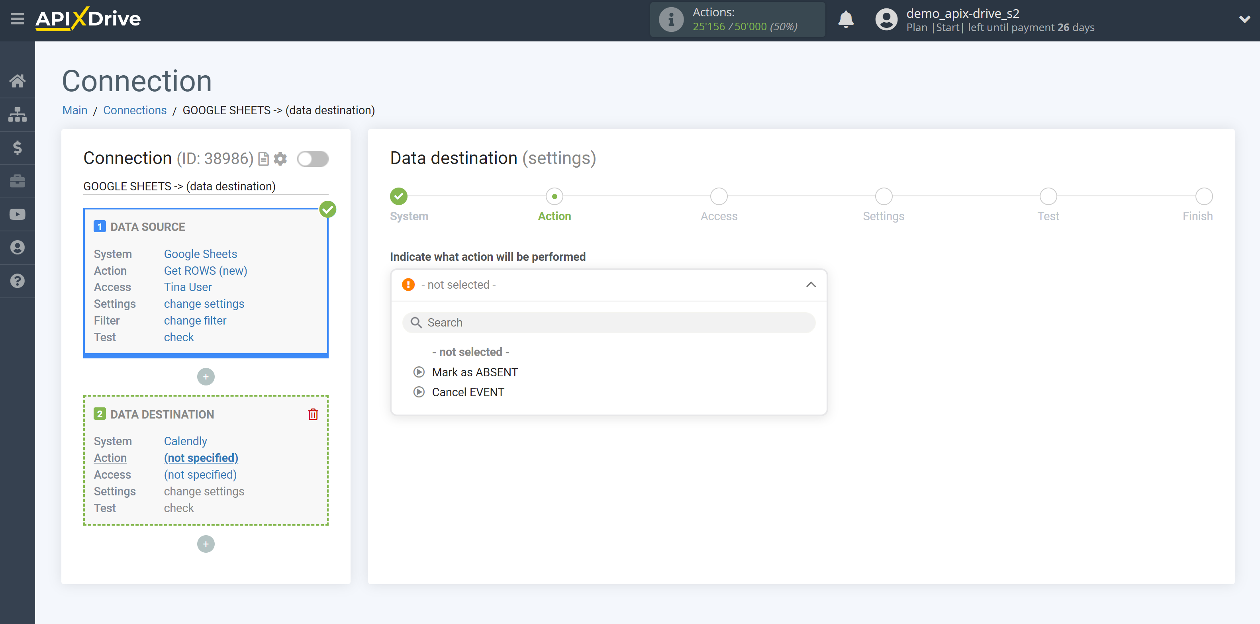This screenshot has width=1260, height=624.
Task: Click the System step in progress bar
Action: coord(399,196)
